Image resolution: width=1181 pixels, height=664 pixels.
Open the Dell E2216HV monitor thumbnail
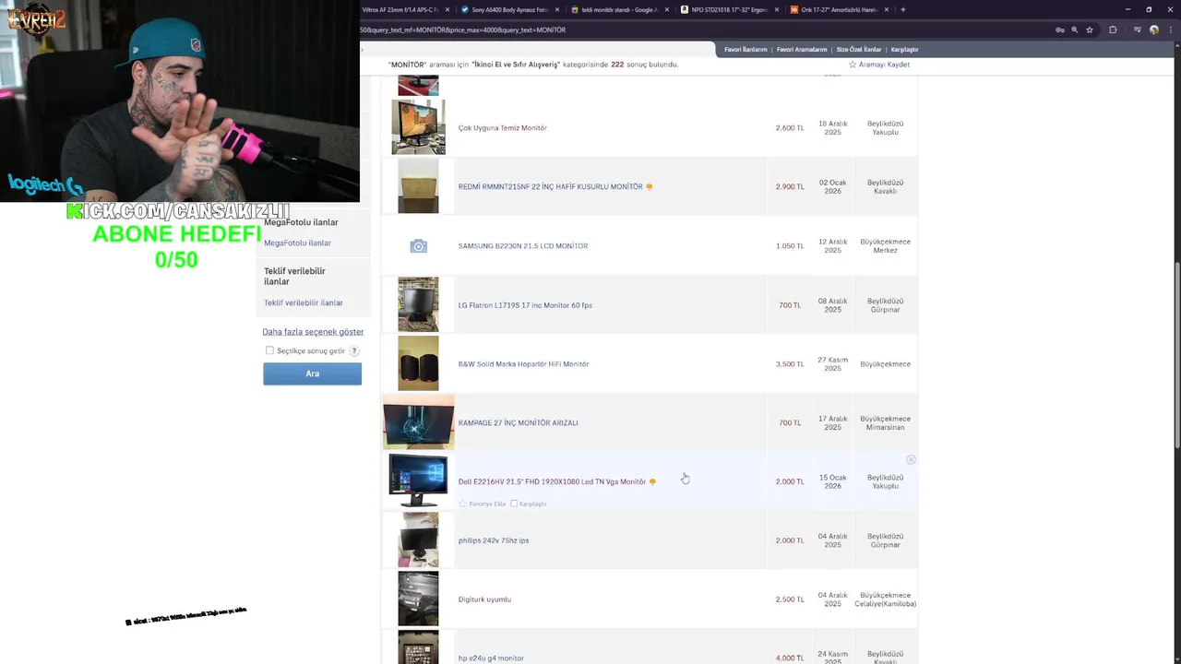(418, 480)
